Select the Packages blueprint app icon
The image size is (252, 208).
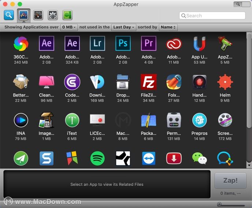148,120
